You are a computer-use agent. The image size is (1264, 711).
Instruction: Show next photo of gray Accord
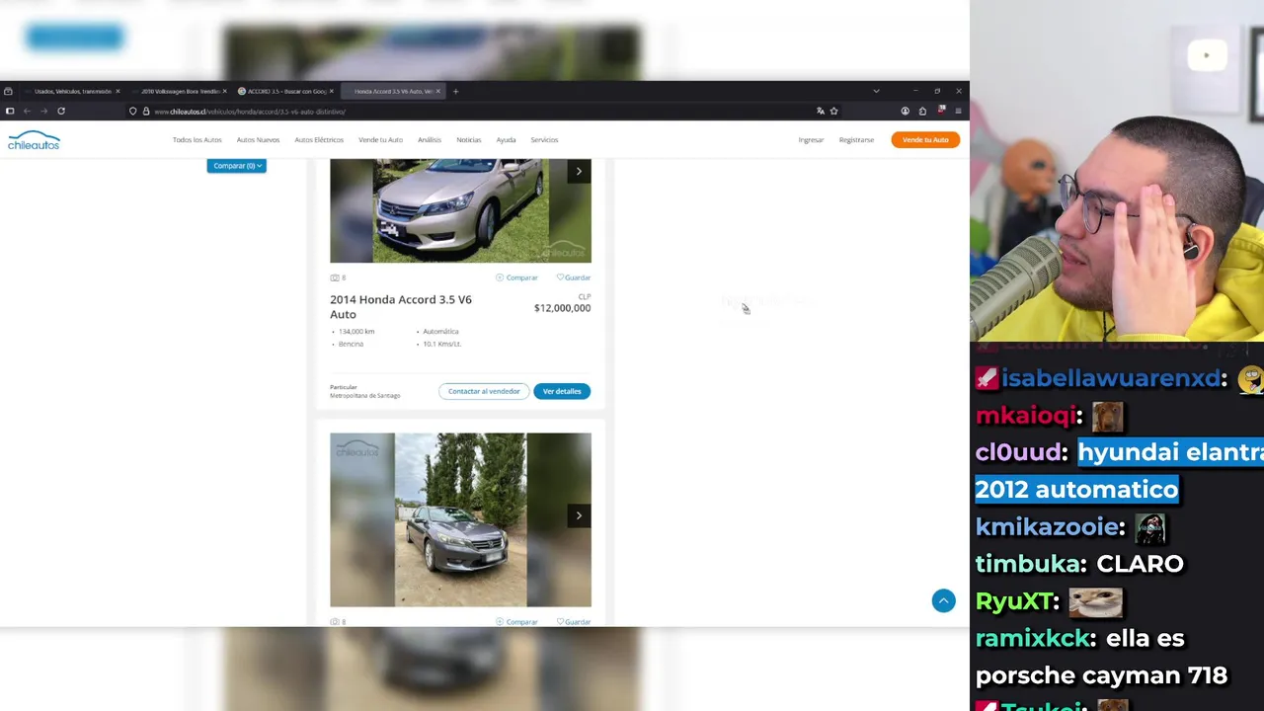(579, 515)
